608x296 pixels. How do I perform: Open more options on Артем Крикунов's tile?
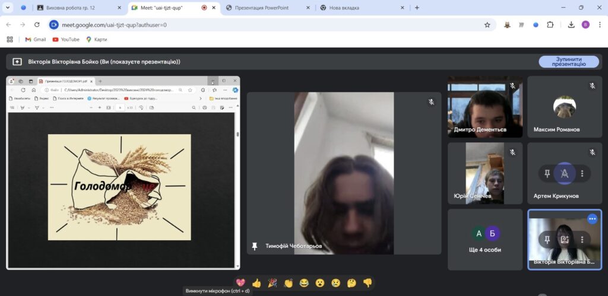tap(582, 173)
